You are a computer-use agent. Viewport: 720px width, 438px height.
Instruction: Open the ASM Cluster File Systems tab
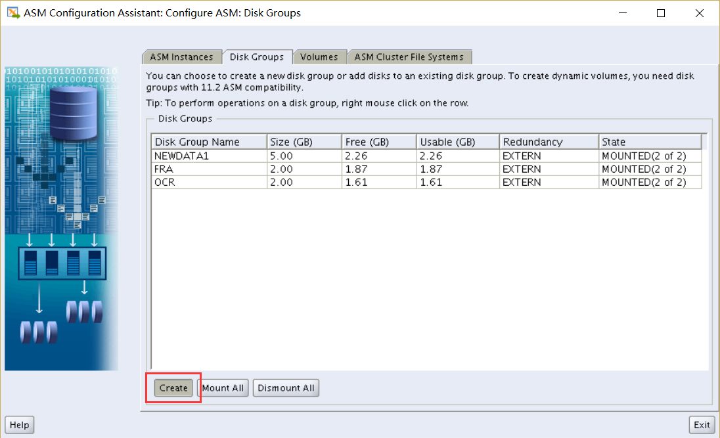(409, 56)
